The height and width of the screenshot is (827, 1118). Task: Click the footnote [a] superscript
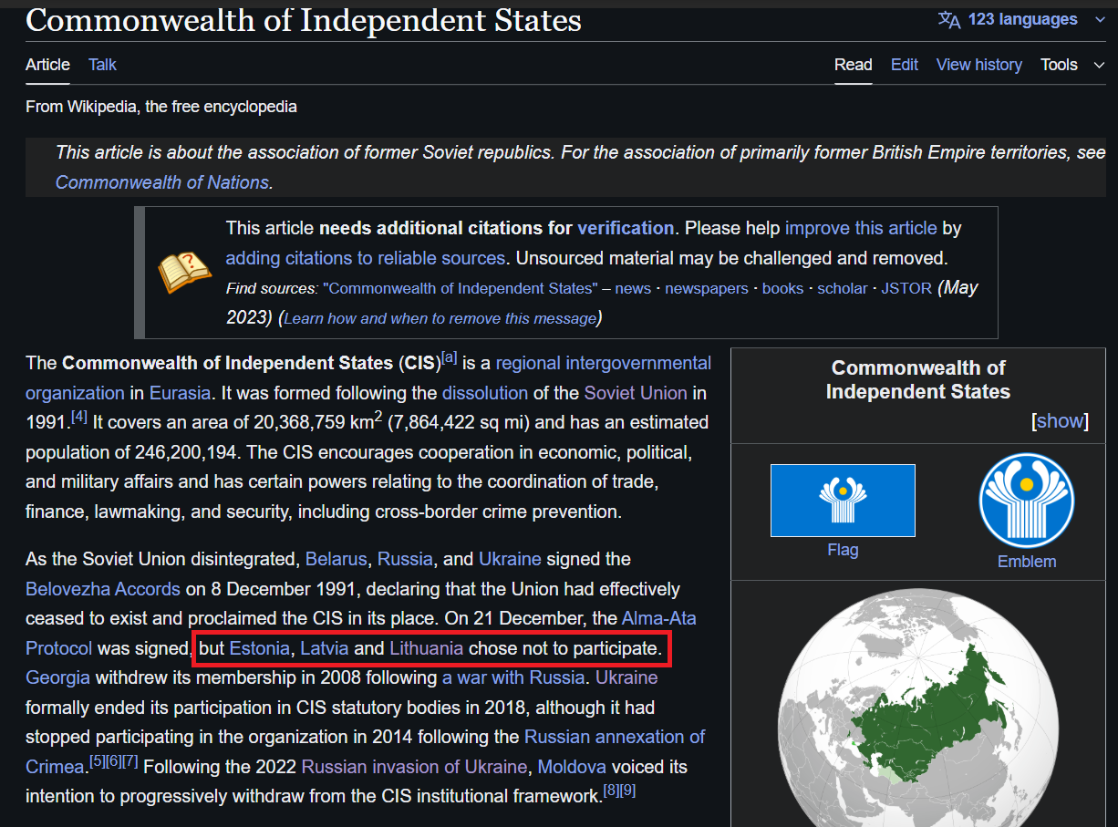(449, 357)
